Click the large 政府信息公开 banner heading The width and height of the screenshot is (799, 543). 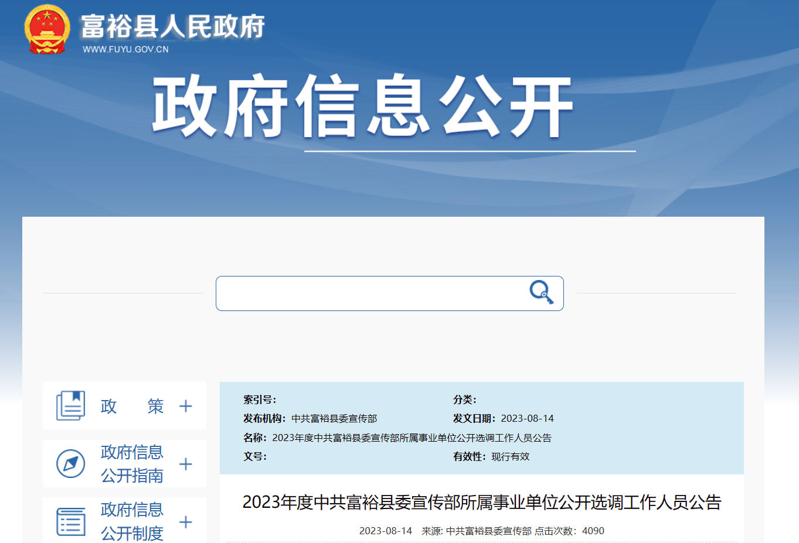click(x=362, y=107)
